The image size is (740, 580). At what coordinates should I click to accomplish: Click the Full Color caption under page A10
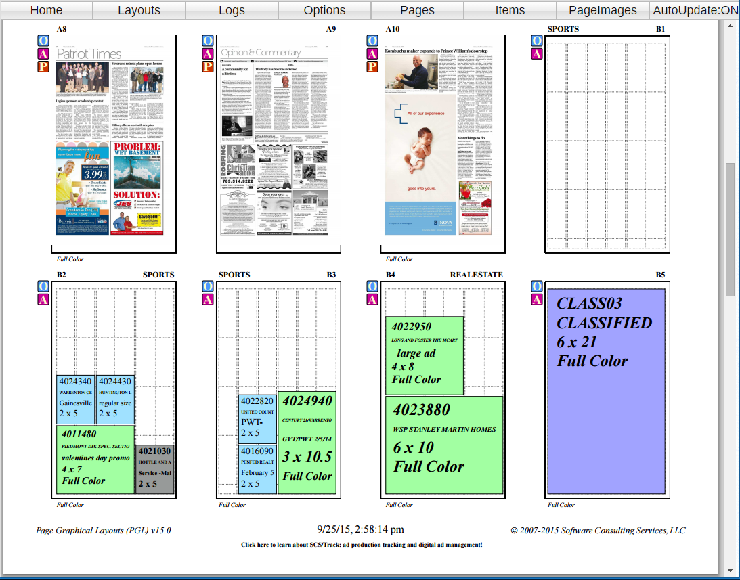pyautogui.click(x=399, y=259)
